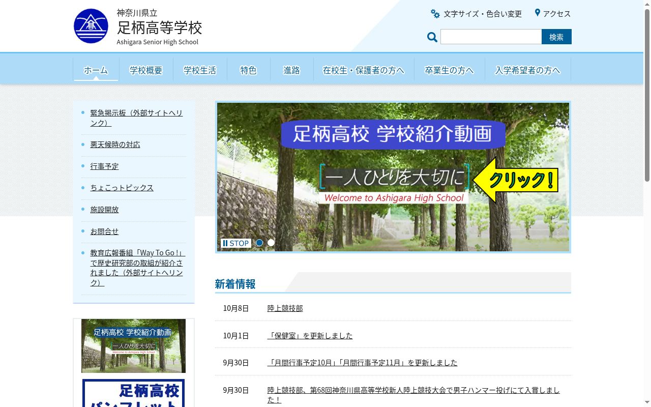Viewport: 651px width, 407px height.
Task: Click the 学校紹介動画 slideshow banner
Action: (393, 177)
